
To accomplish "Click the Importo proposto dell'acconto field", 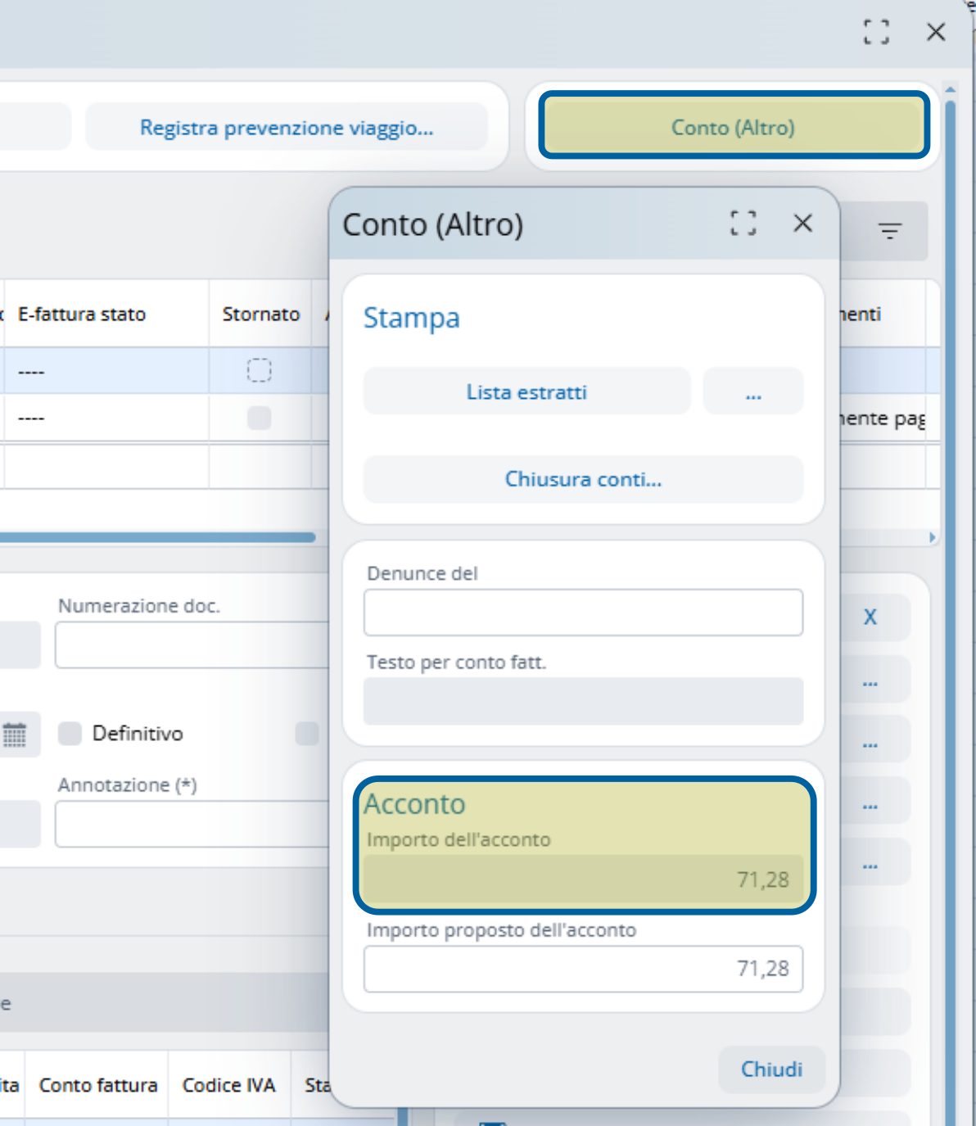I will coord(583,969).
